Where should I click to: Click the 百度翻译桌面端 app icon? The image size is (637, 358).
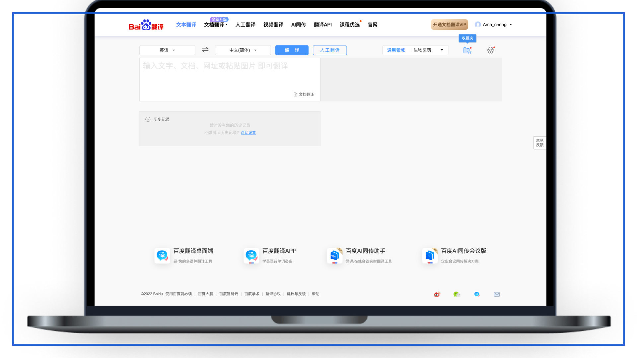(162, 256)
